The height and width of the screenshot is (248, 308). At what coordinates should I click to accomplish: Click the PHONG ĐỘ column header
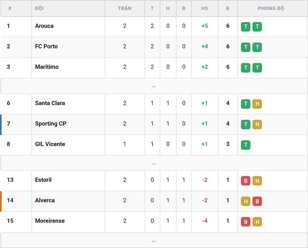coord(271,8)
